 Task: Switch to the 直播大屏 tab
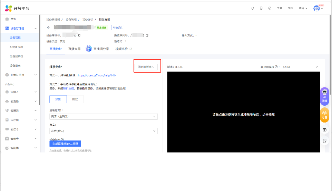tap(74, 49)
